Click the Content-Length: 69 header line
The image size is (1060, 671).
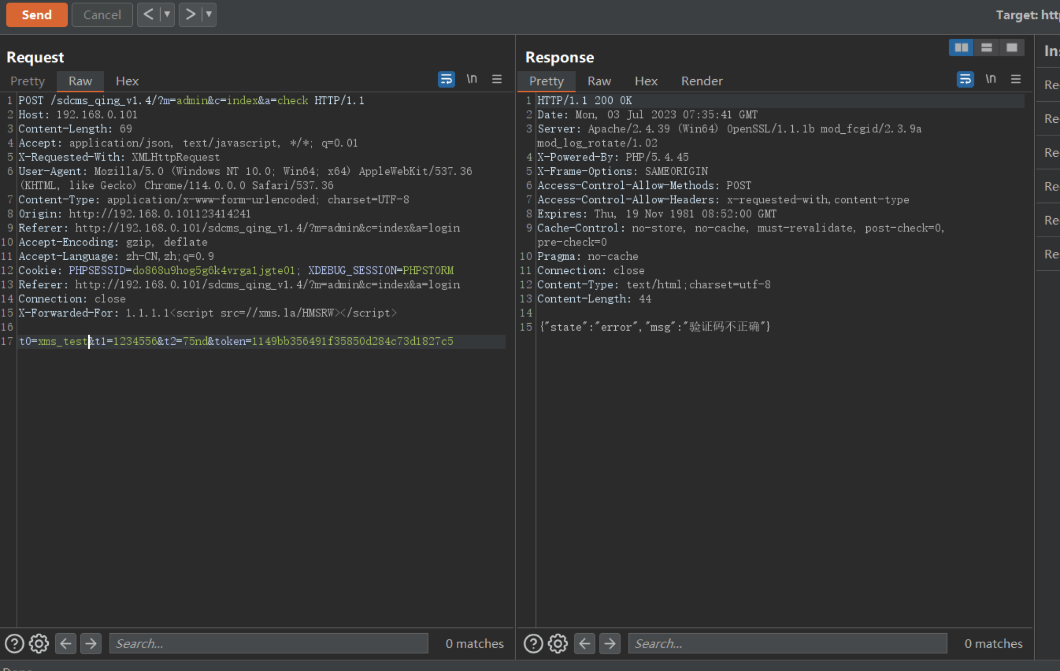pyautogui.click(x=75, y=129)
